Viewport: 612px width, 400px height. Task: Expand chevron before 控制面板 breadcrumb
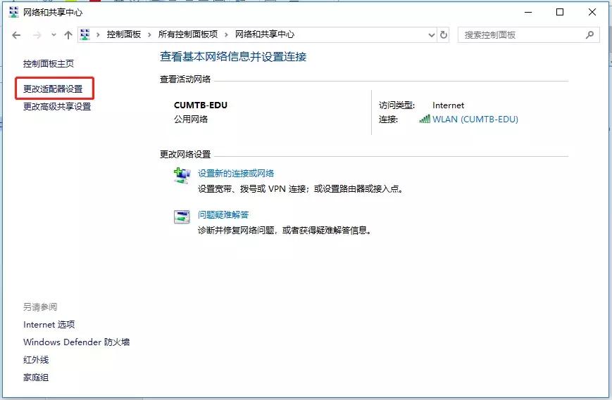tap(98, 34)
